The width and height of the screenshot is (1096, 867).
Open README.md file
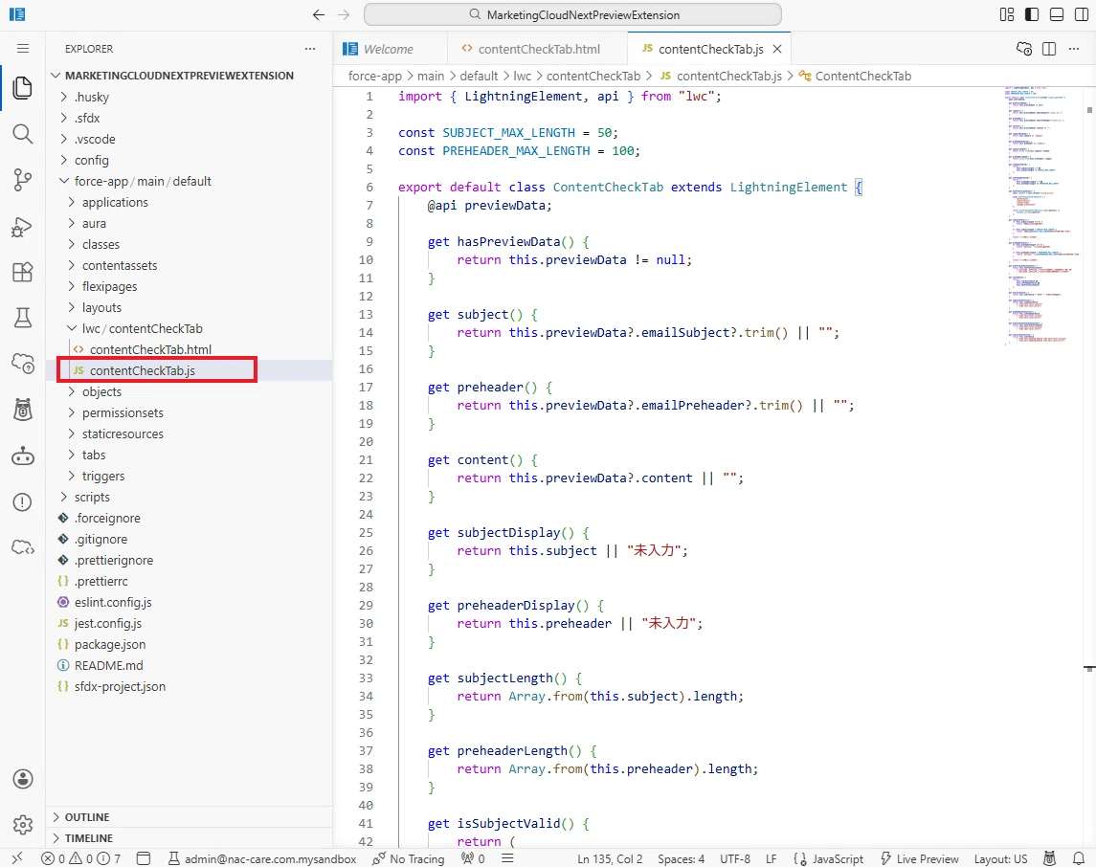click(189, 665)
